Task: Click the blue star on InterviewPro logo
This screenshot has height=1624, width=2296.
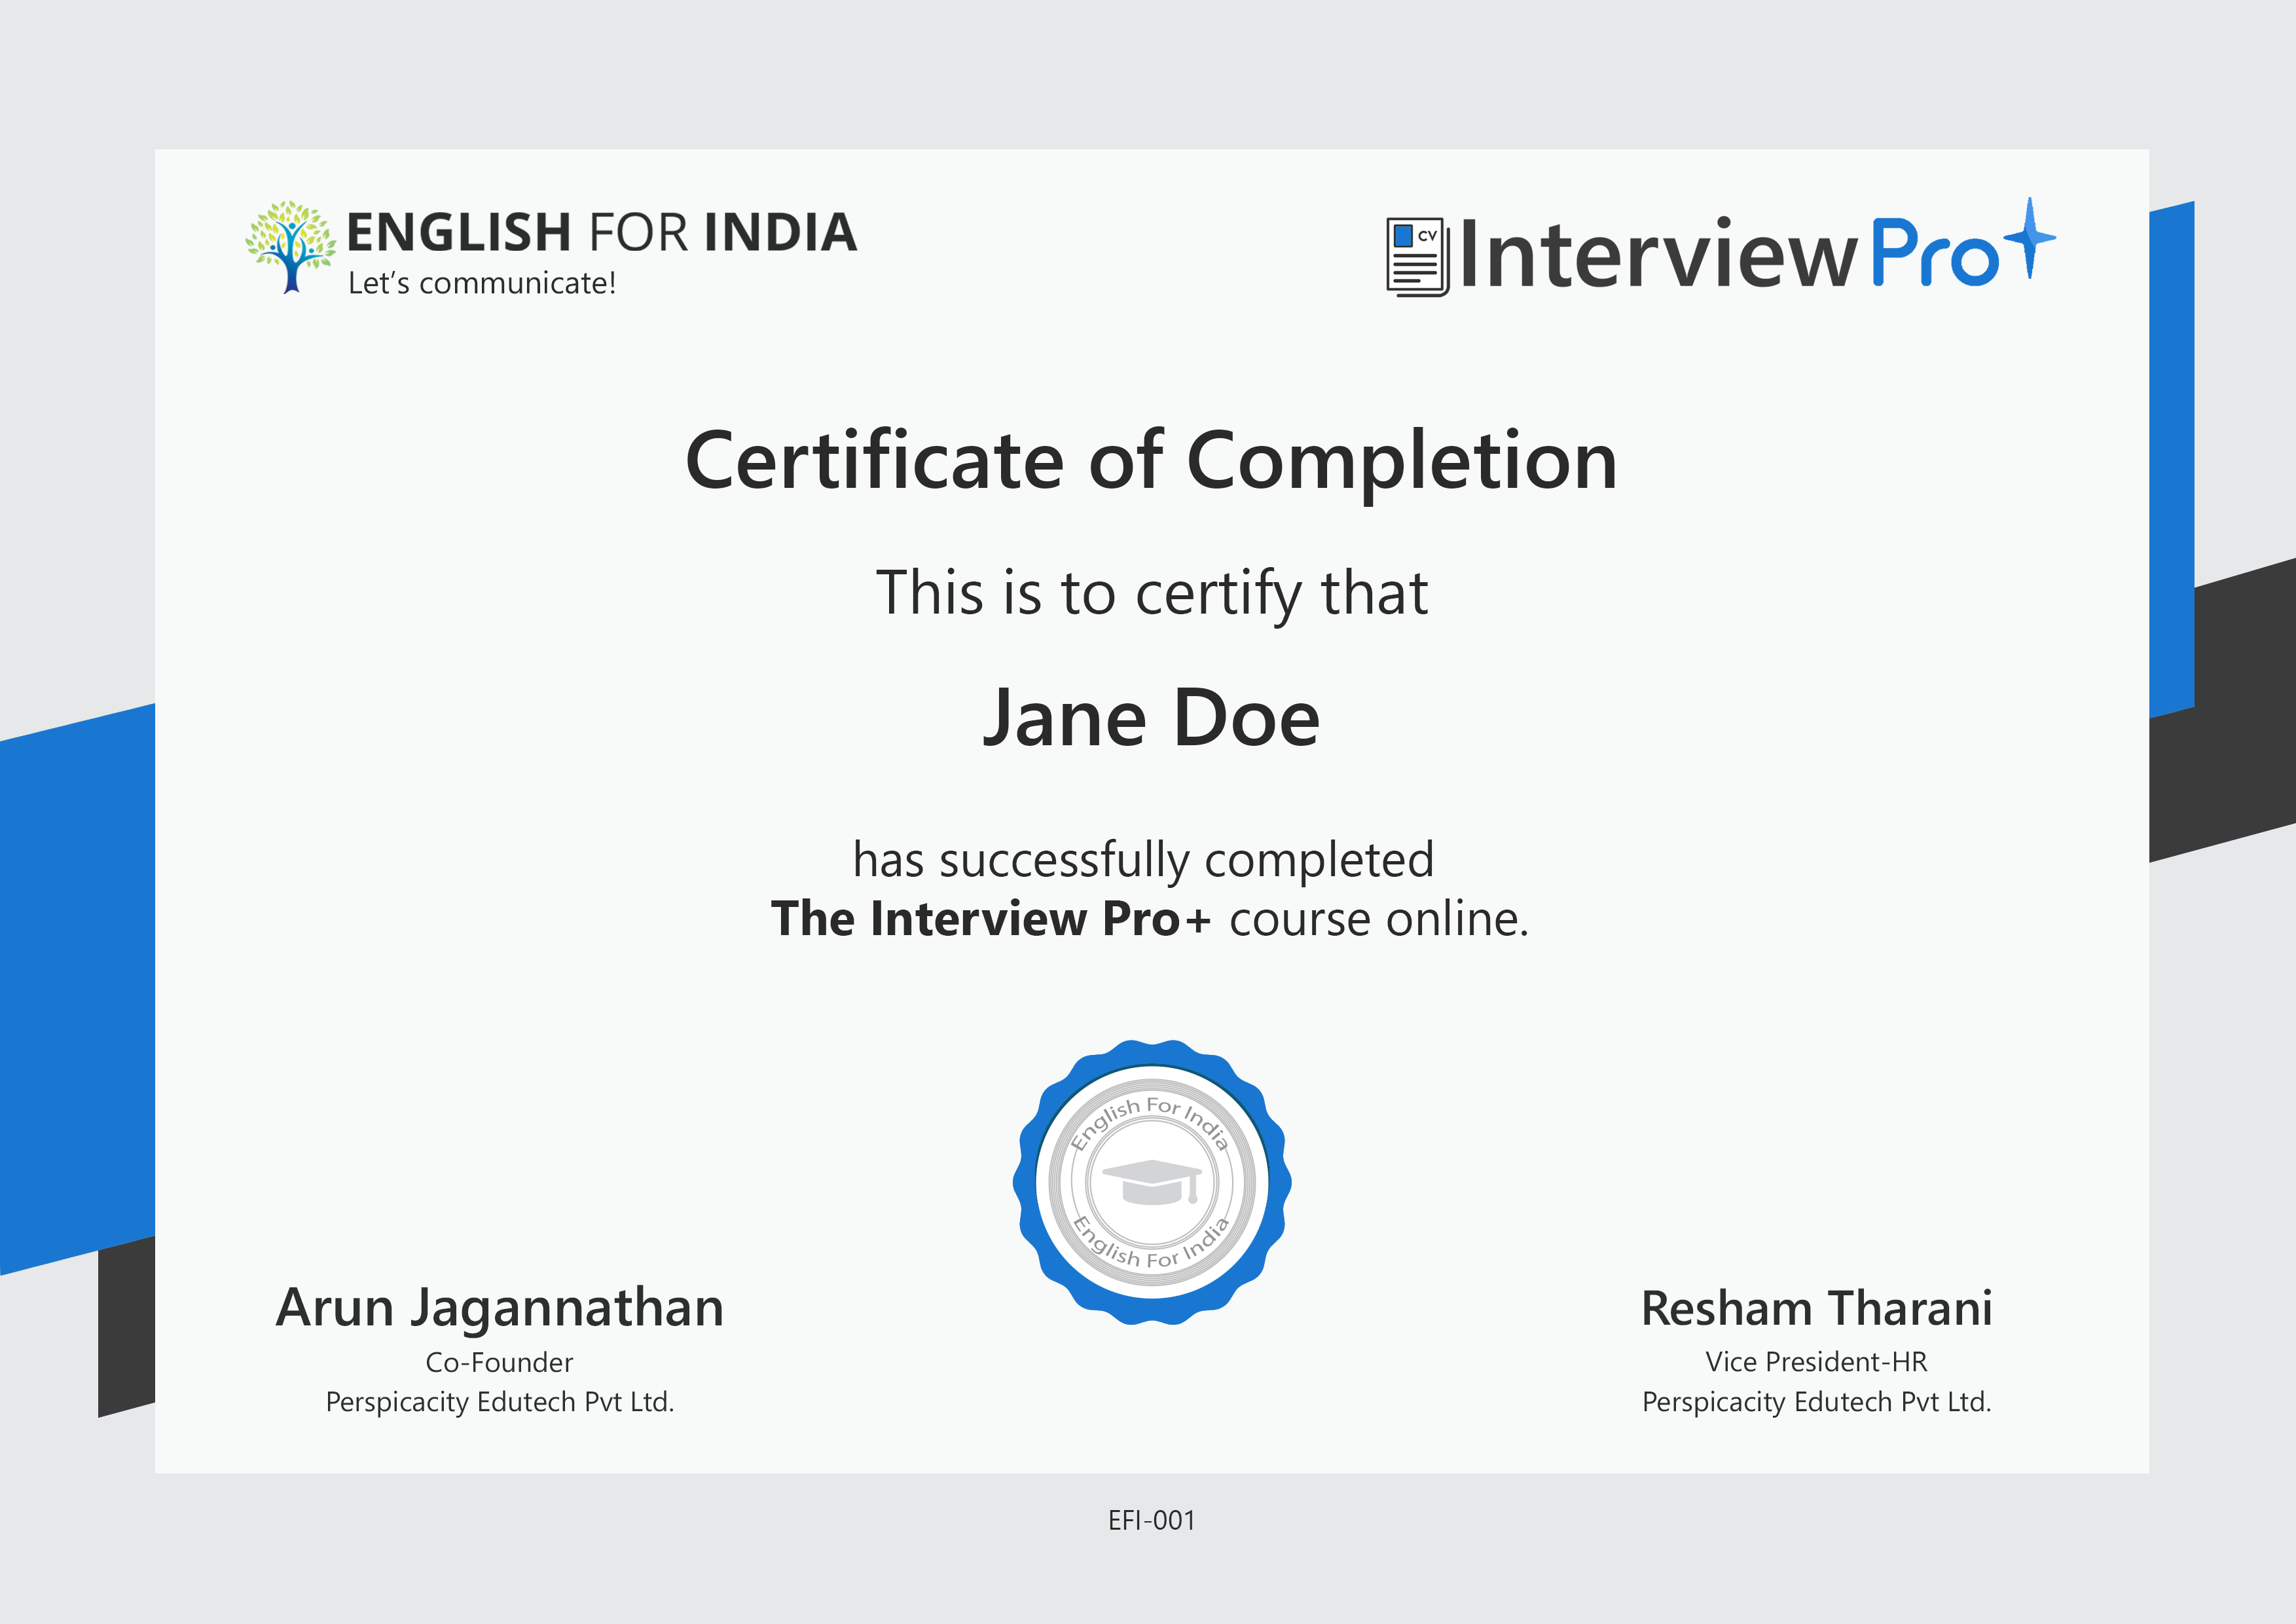Action: pos(2029,238)
